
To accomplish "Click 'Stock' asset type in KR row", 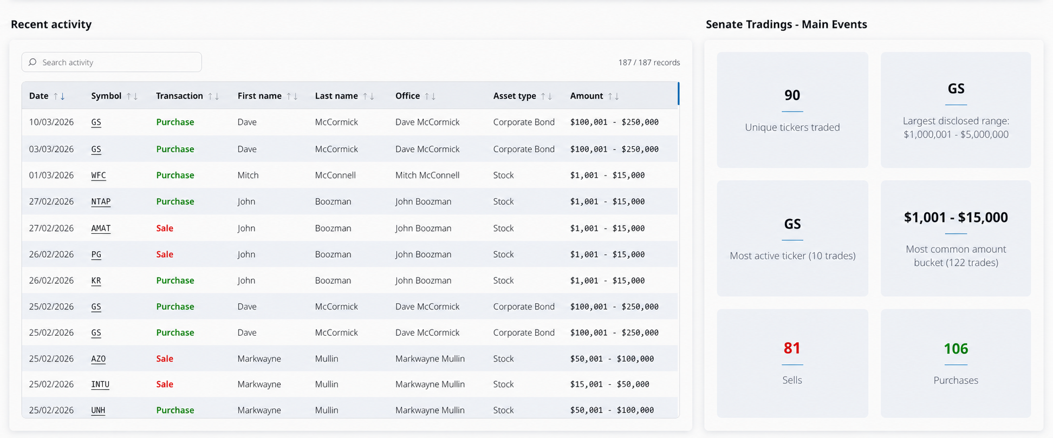I will (503, 280).
